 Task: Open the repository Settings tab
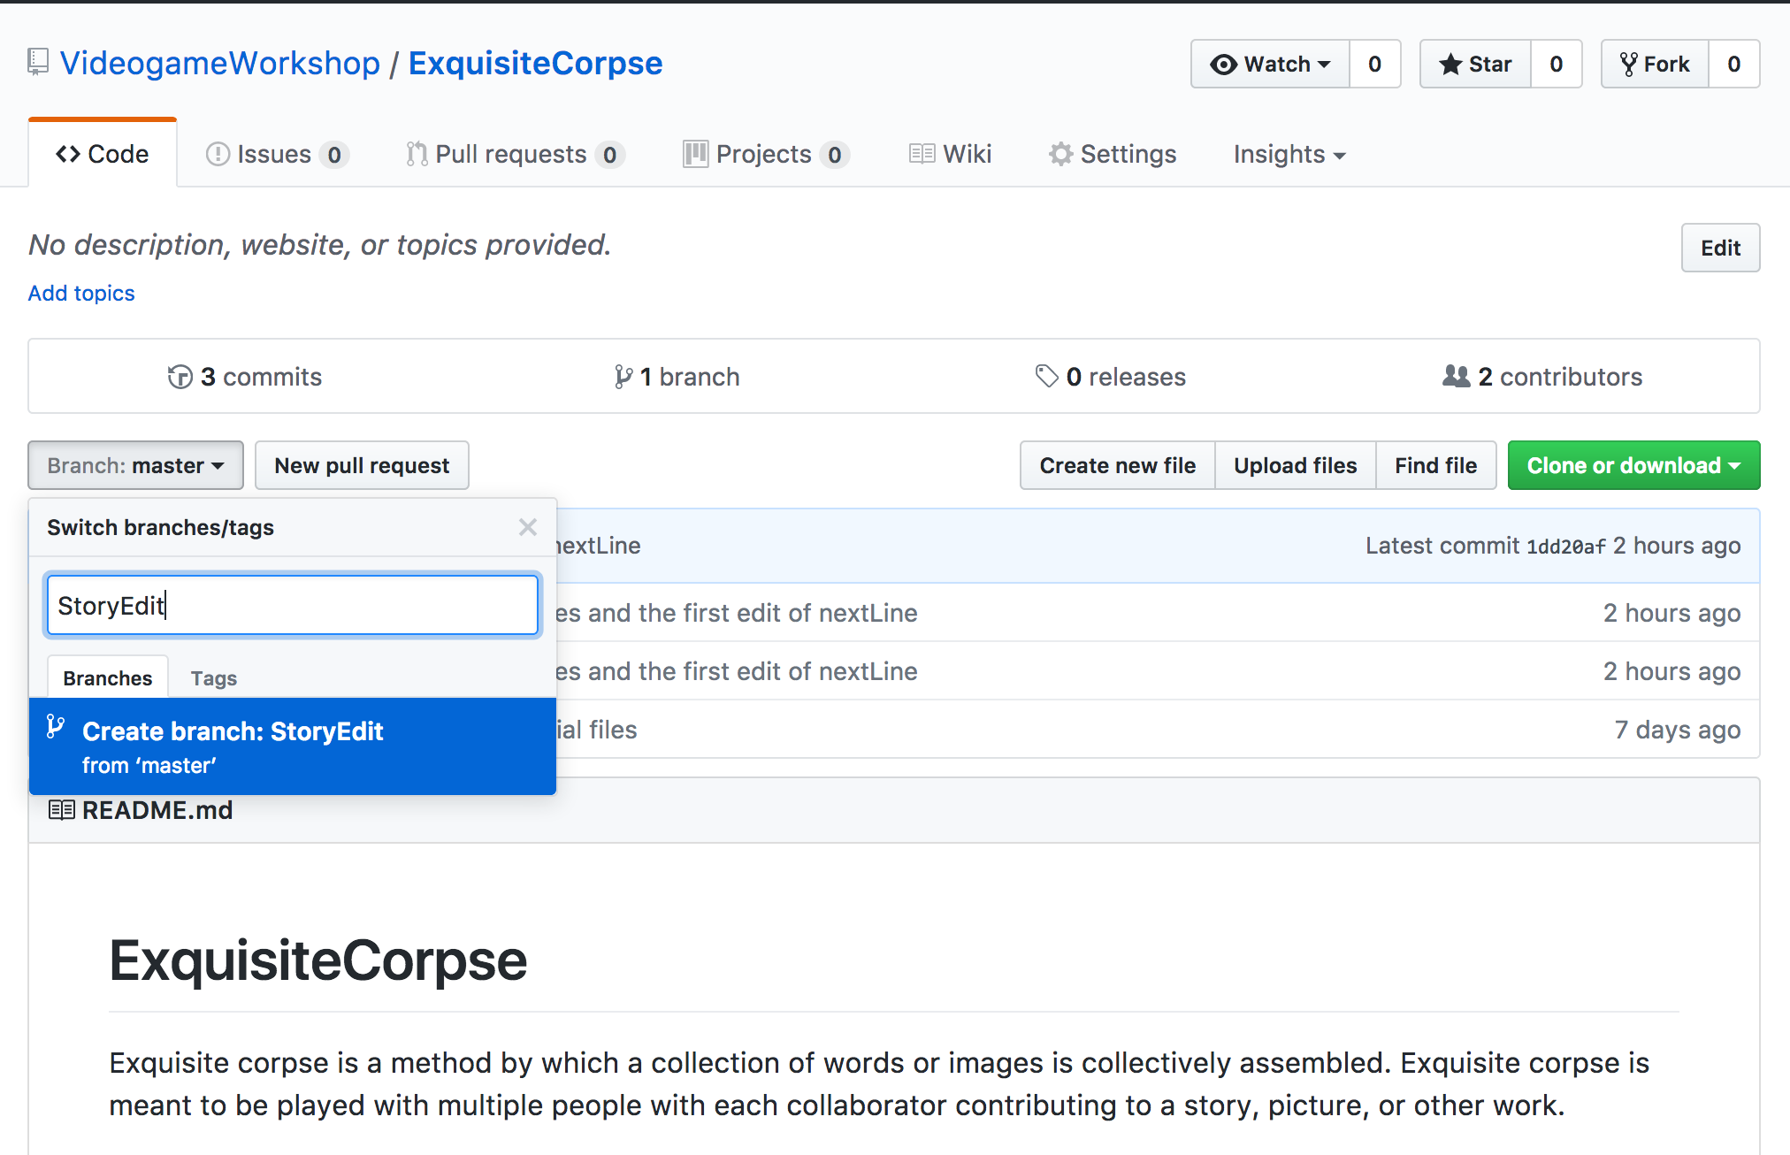tap(1113, 154)
